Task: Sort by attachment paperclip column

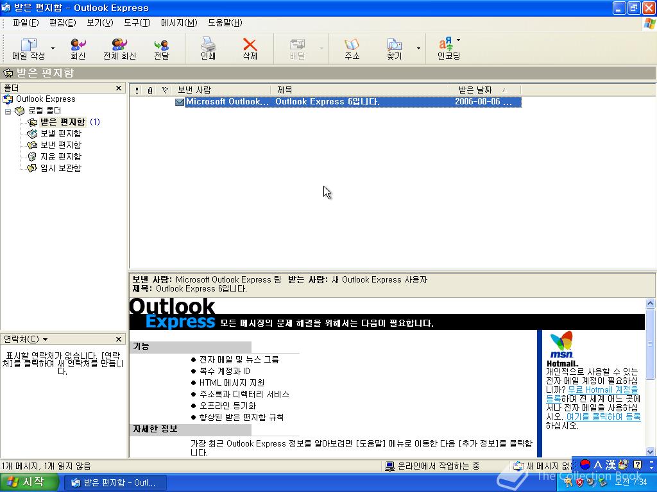Action: click(150, 90)
